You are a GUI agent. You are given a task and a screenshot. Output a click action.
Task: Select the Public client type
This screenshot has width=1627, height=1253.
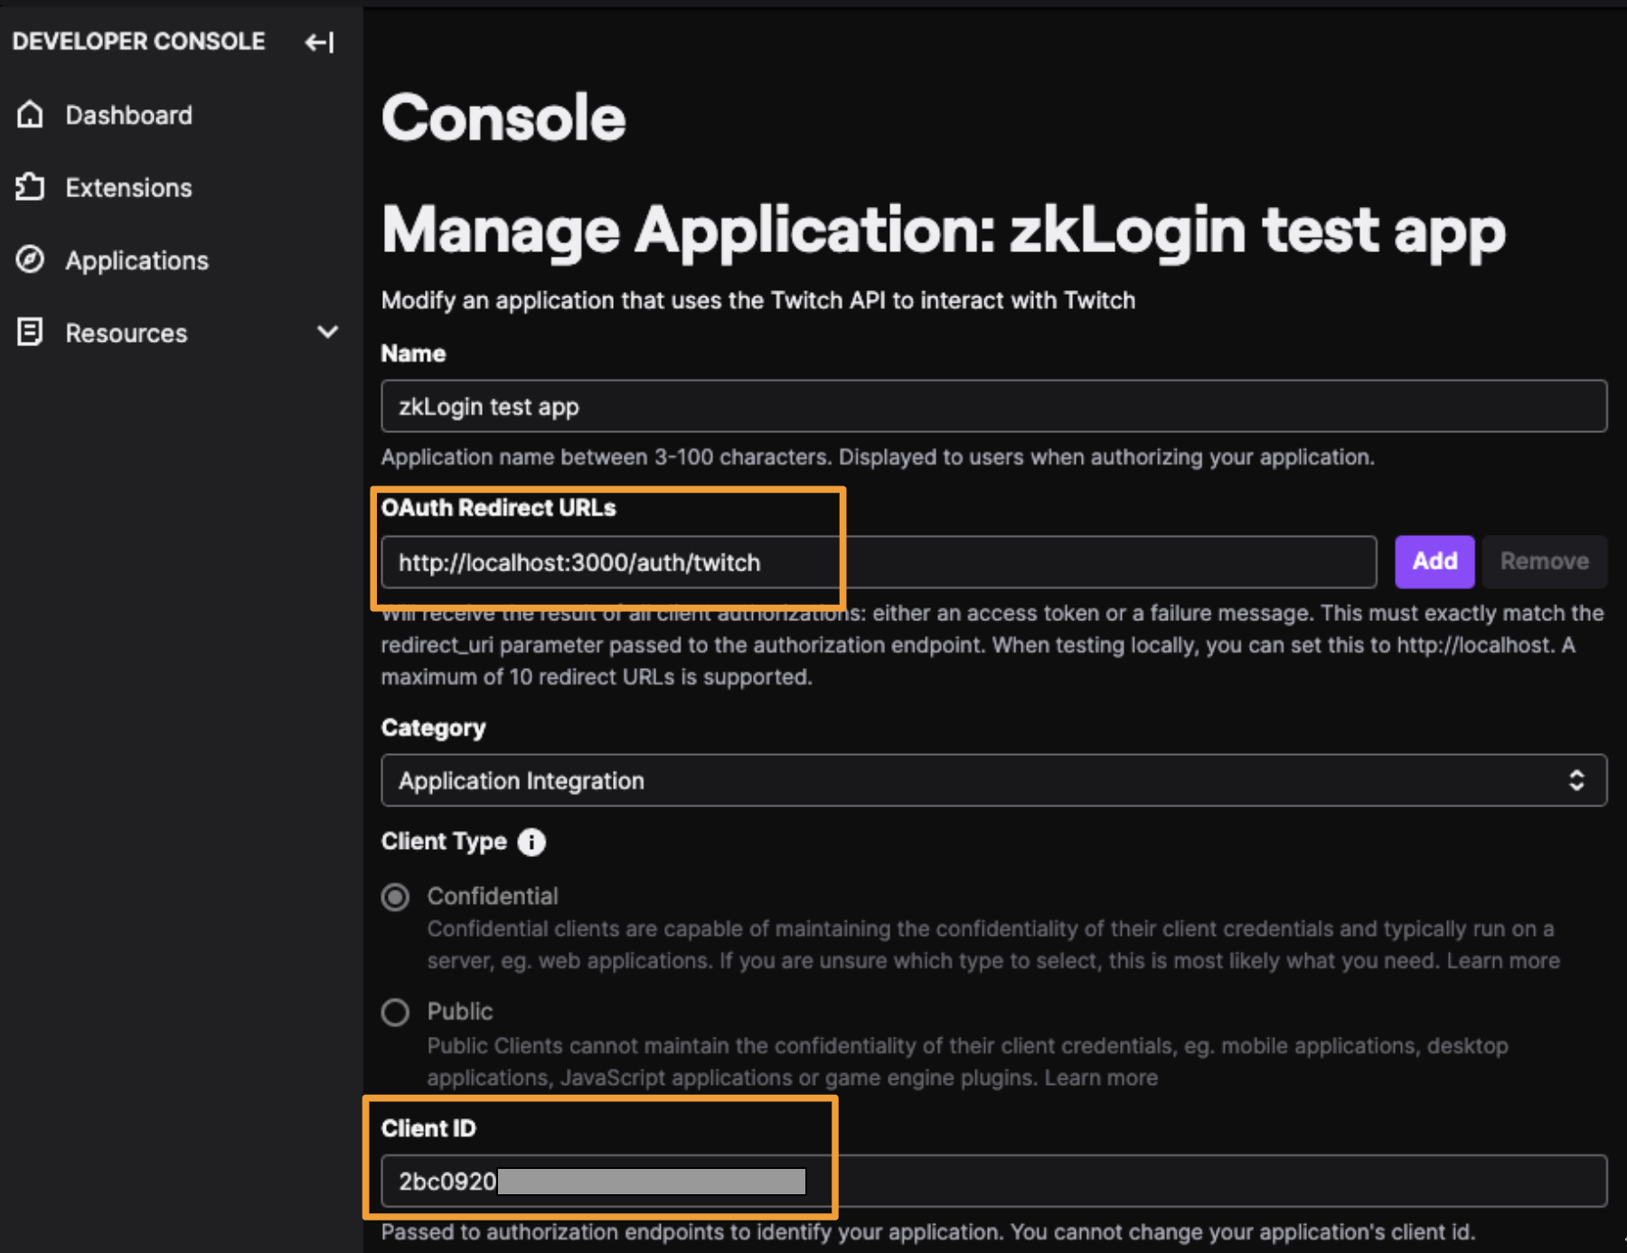tap(395, 1012)
